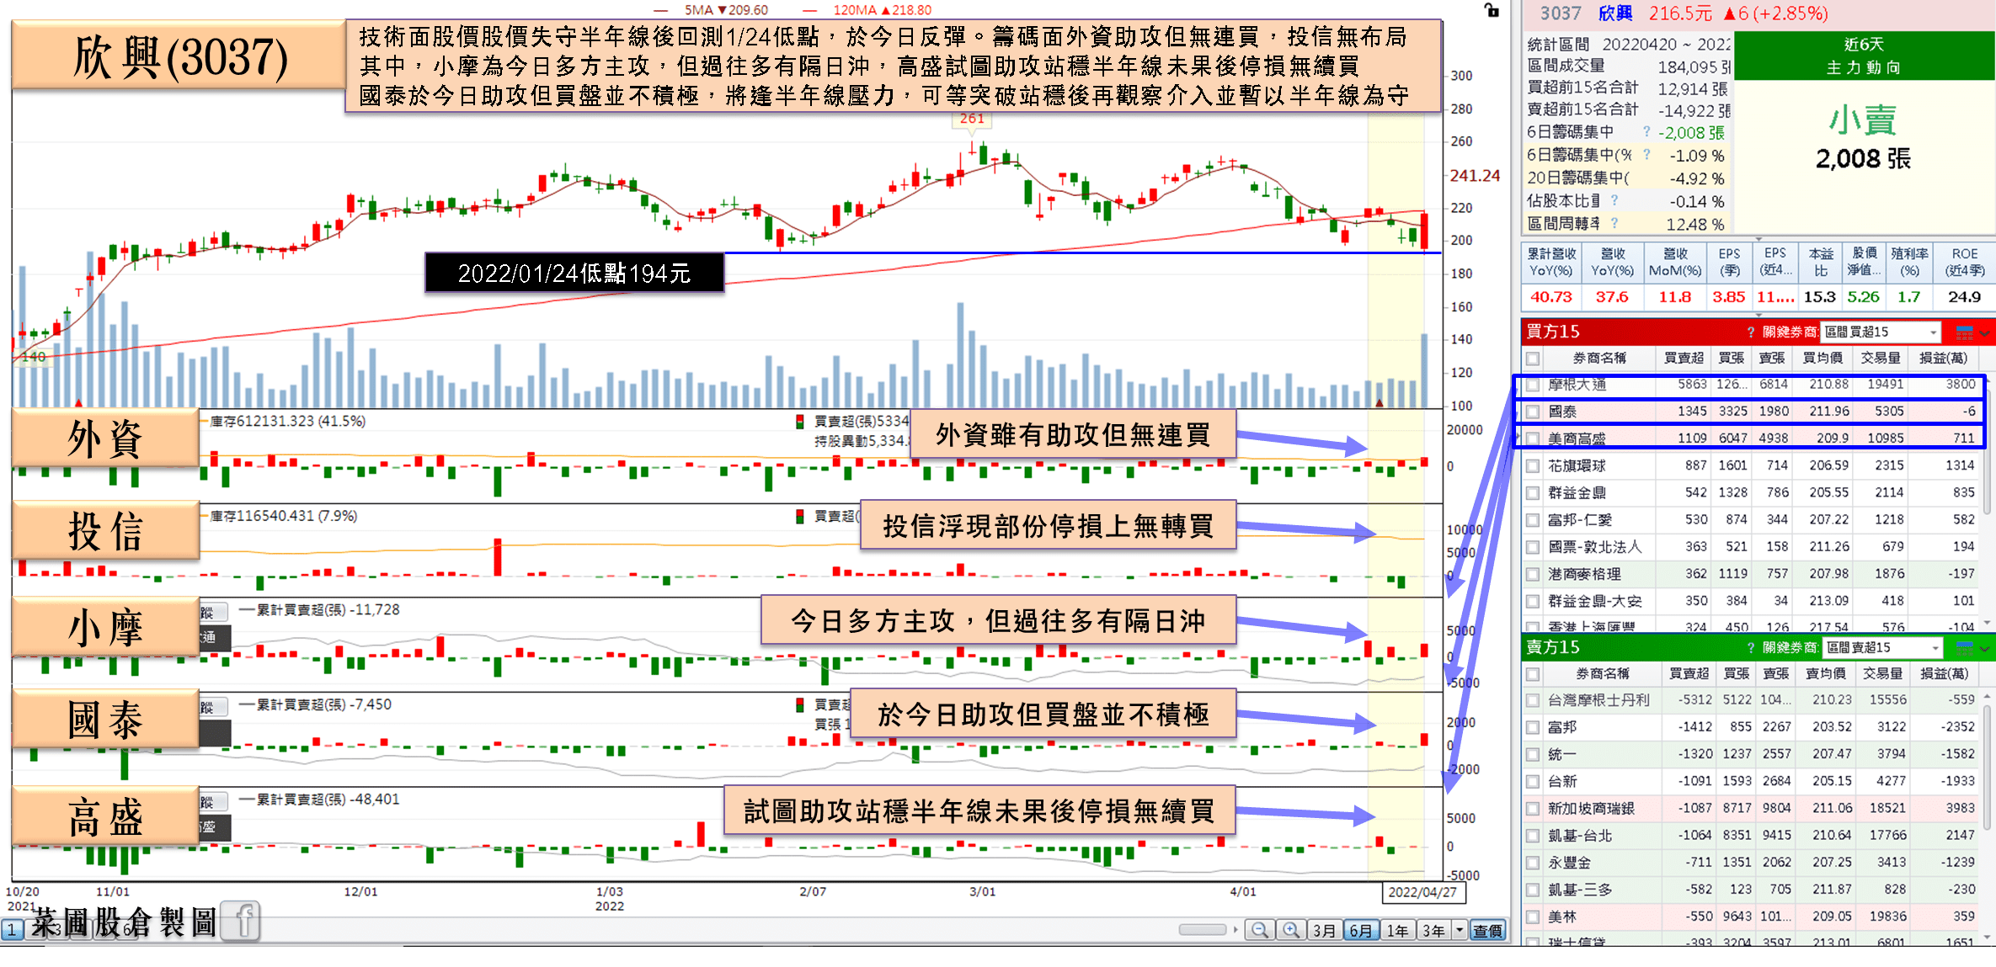Screen dimensions: 1996x967
Task: Tick the checkbox for 美商高盛
Action: (1533, 438)
